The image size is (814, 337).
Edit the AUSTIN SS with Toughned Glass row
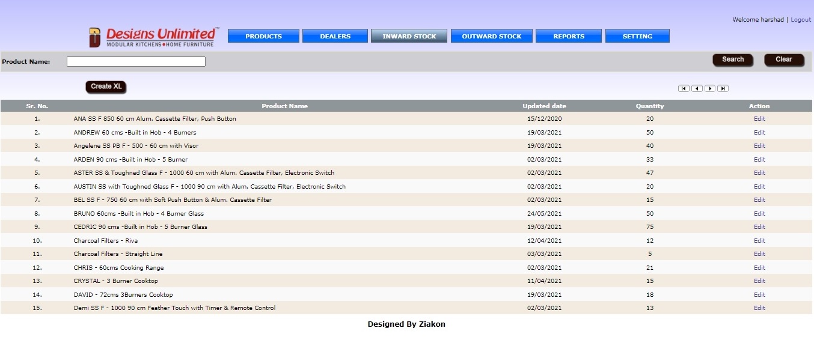pyautogui.click(x=759, y=186)
